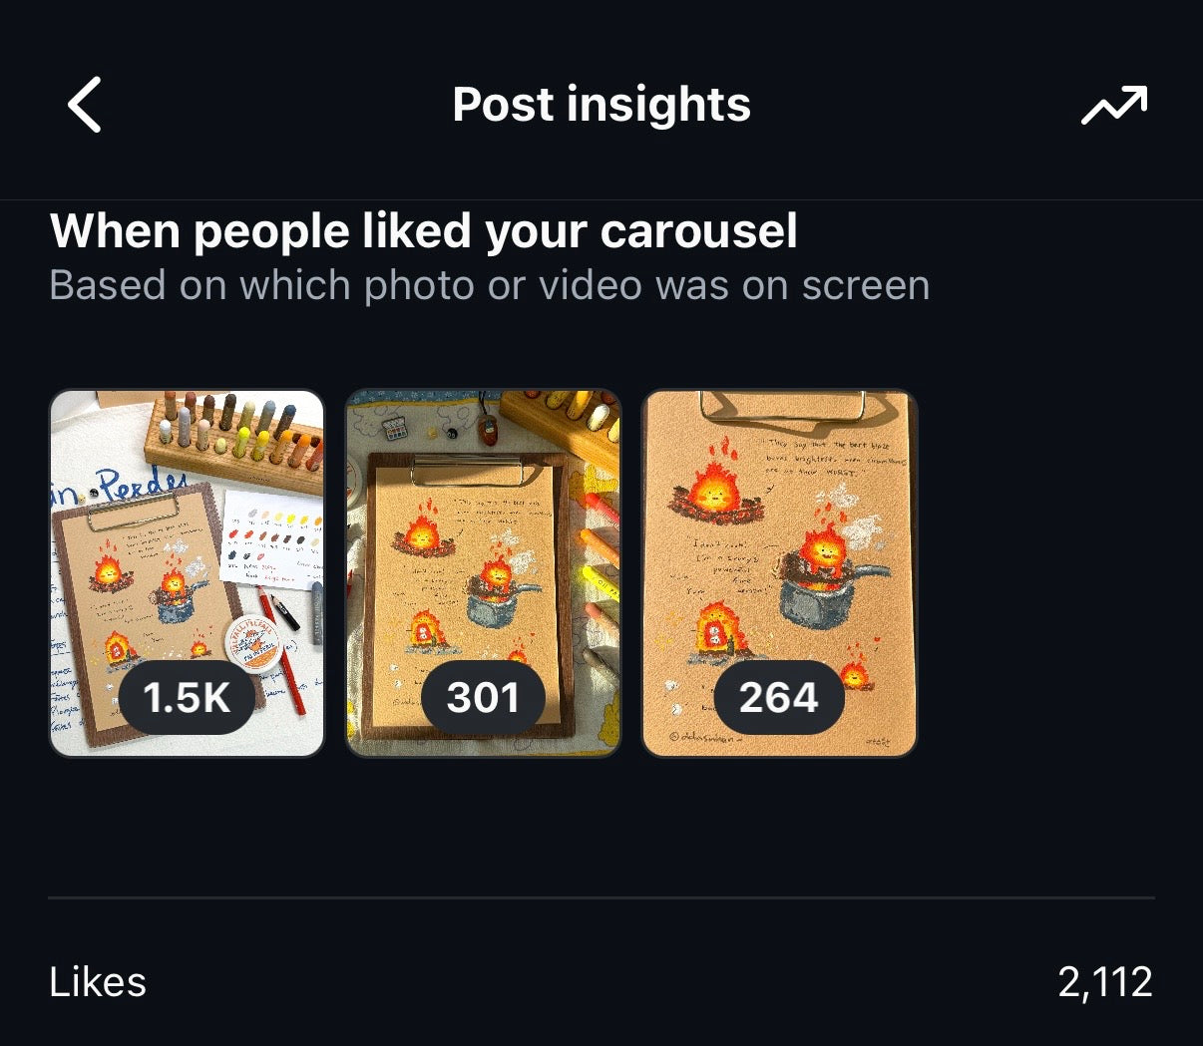Tap the Post insights title

click(x=601, y=105)
